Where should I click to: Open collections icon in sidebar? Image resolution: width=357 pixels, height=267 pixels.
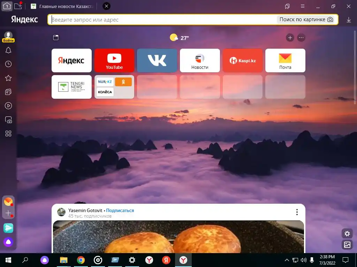coord(8,92)
